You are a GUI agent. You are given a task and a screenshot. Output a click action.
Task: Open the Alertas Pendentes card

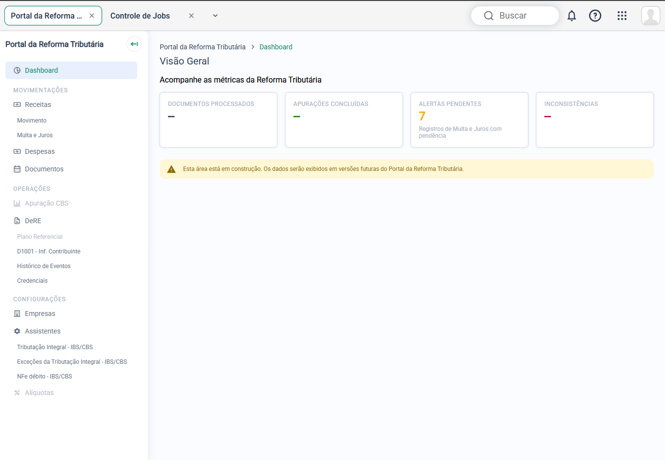pos(469,120)
